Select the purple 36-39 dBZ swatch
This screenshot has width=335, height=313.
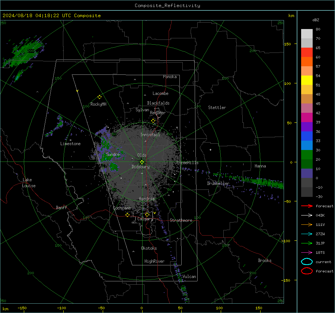click(x=307, y=127)
